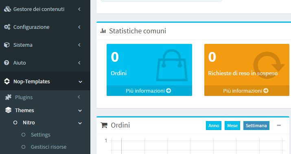Click the Gestore dei contenuti cubes icon
The image size is (291, 154).
[x=7, y=9]
